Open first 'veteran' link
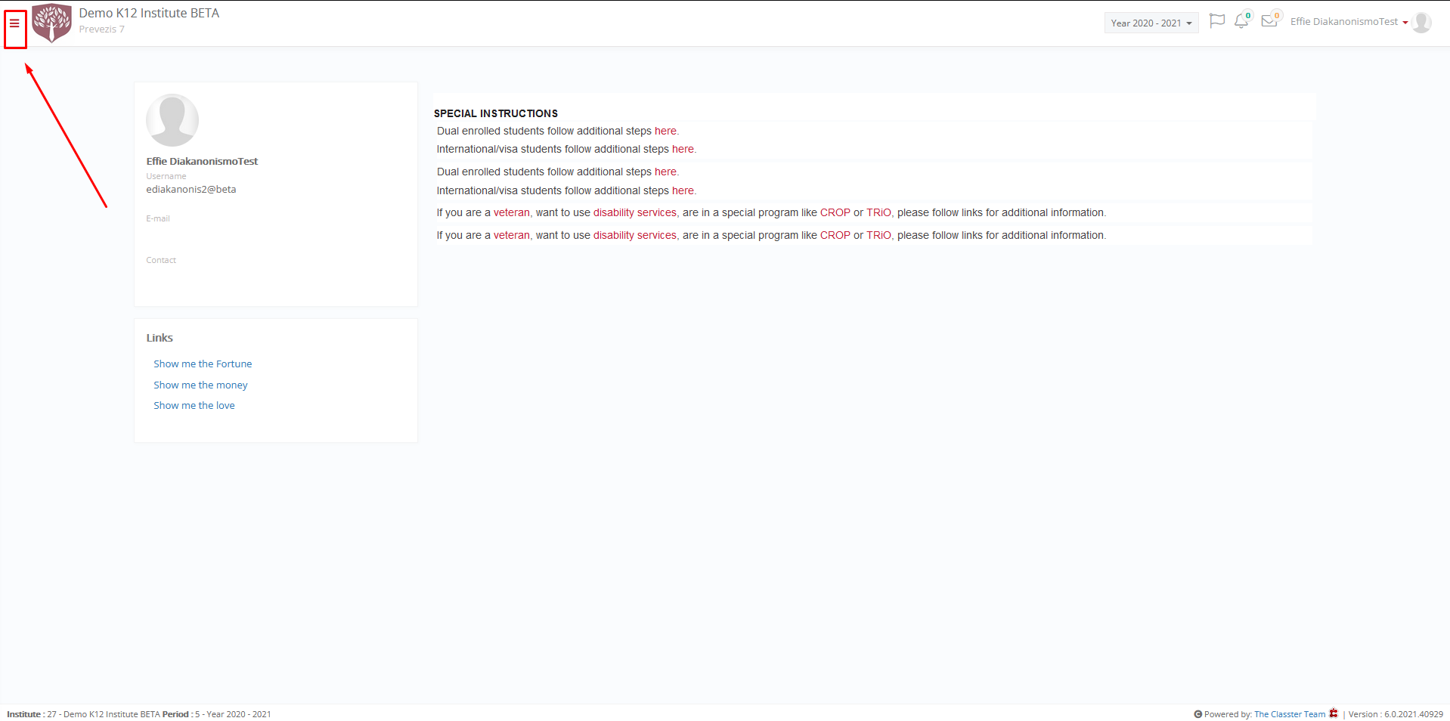Viewport: 1450px width, 721px height. (x=512, y=213)
